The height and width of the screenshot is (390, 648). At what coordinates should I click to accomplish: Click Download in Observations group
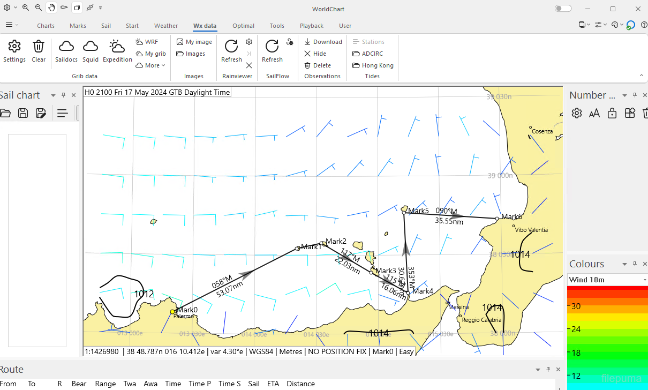click(x=323, y=42)
